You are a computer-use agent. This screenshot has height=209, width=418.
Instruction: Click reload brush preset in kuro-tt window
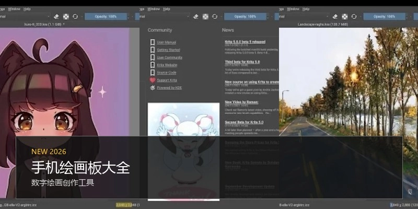[x=75, y=17]
